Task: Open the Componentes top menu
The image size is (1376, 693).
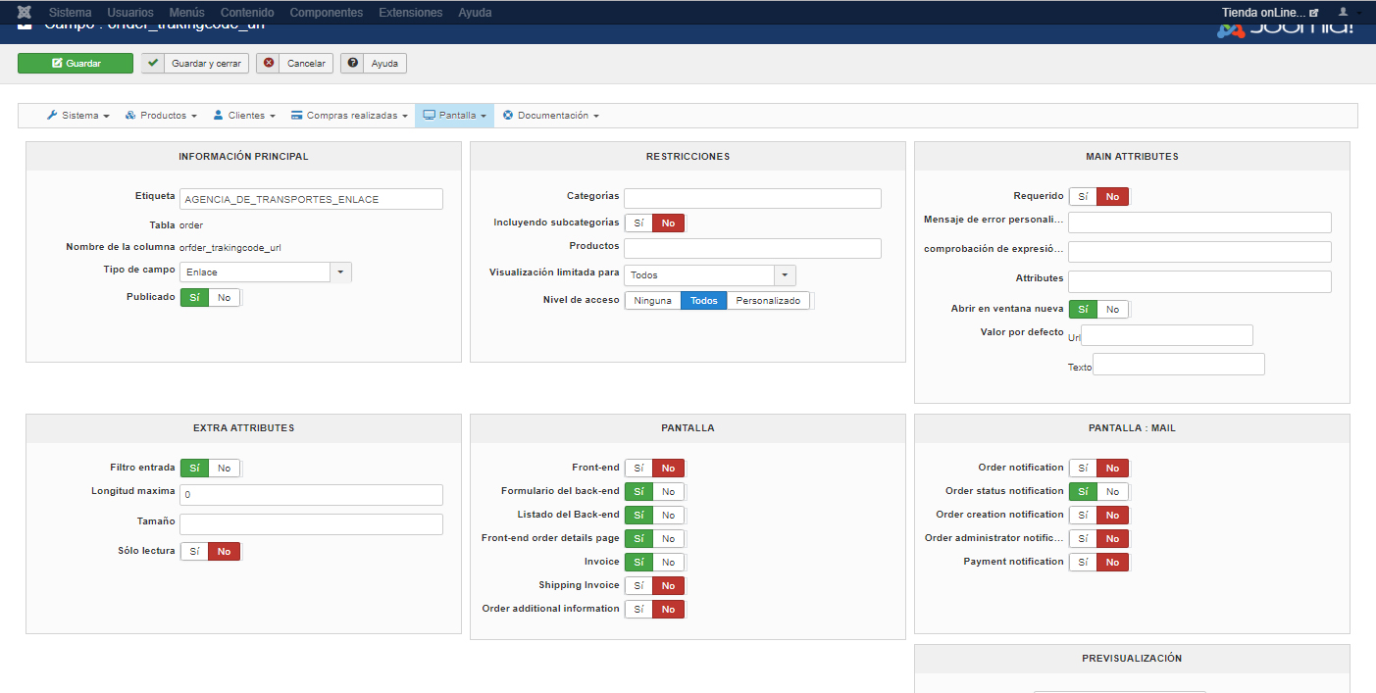Action: (327, 13)
